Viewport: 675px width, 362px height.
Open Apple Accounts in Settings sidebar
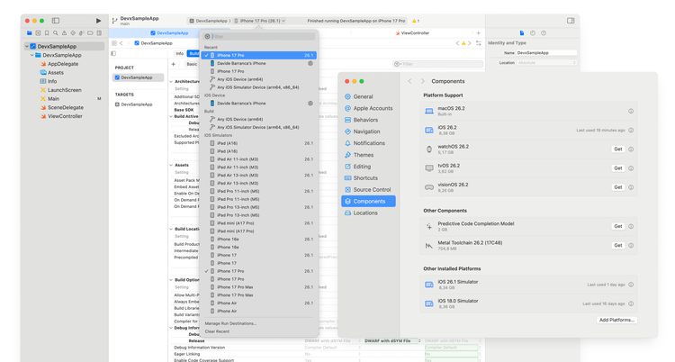(x=368, y=108)
